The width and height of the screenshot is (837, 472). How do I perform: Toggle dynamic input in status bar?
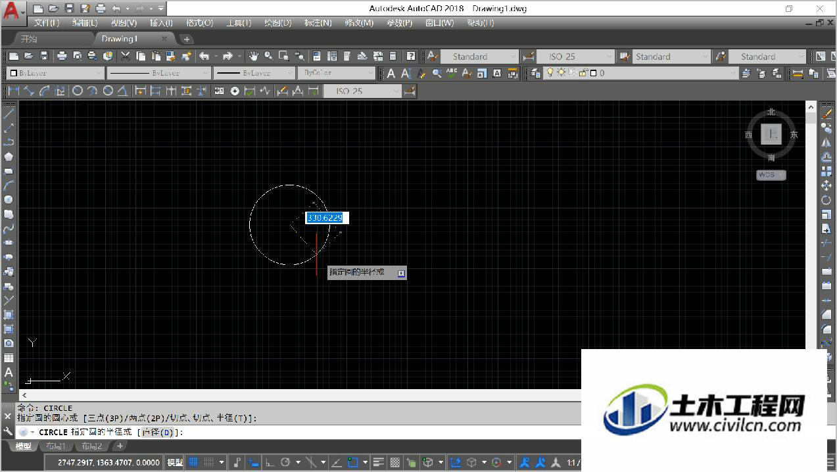pos(254,462)
